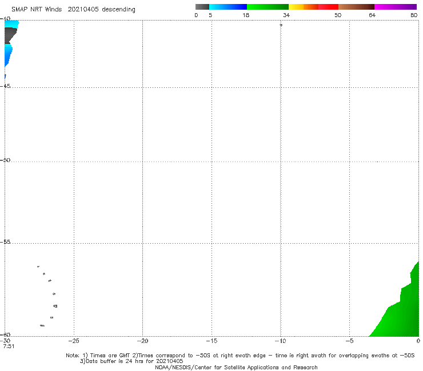Click the '-25' longitude axis label
This screenshot has height=371, width=423.
[74, 341]
